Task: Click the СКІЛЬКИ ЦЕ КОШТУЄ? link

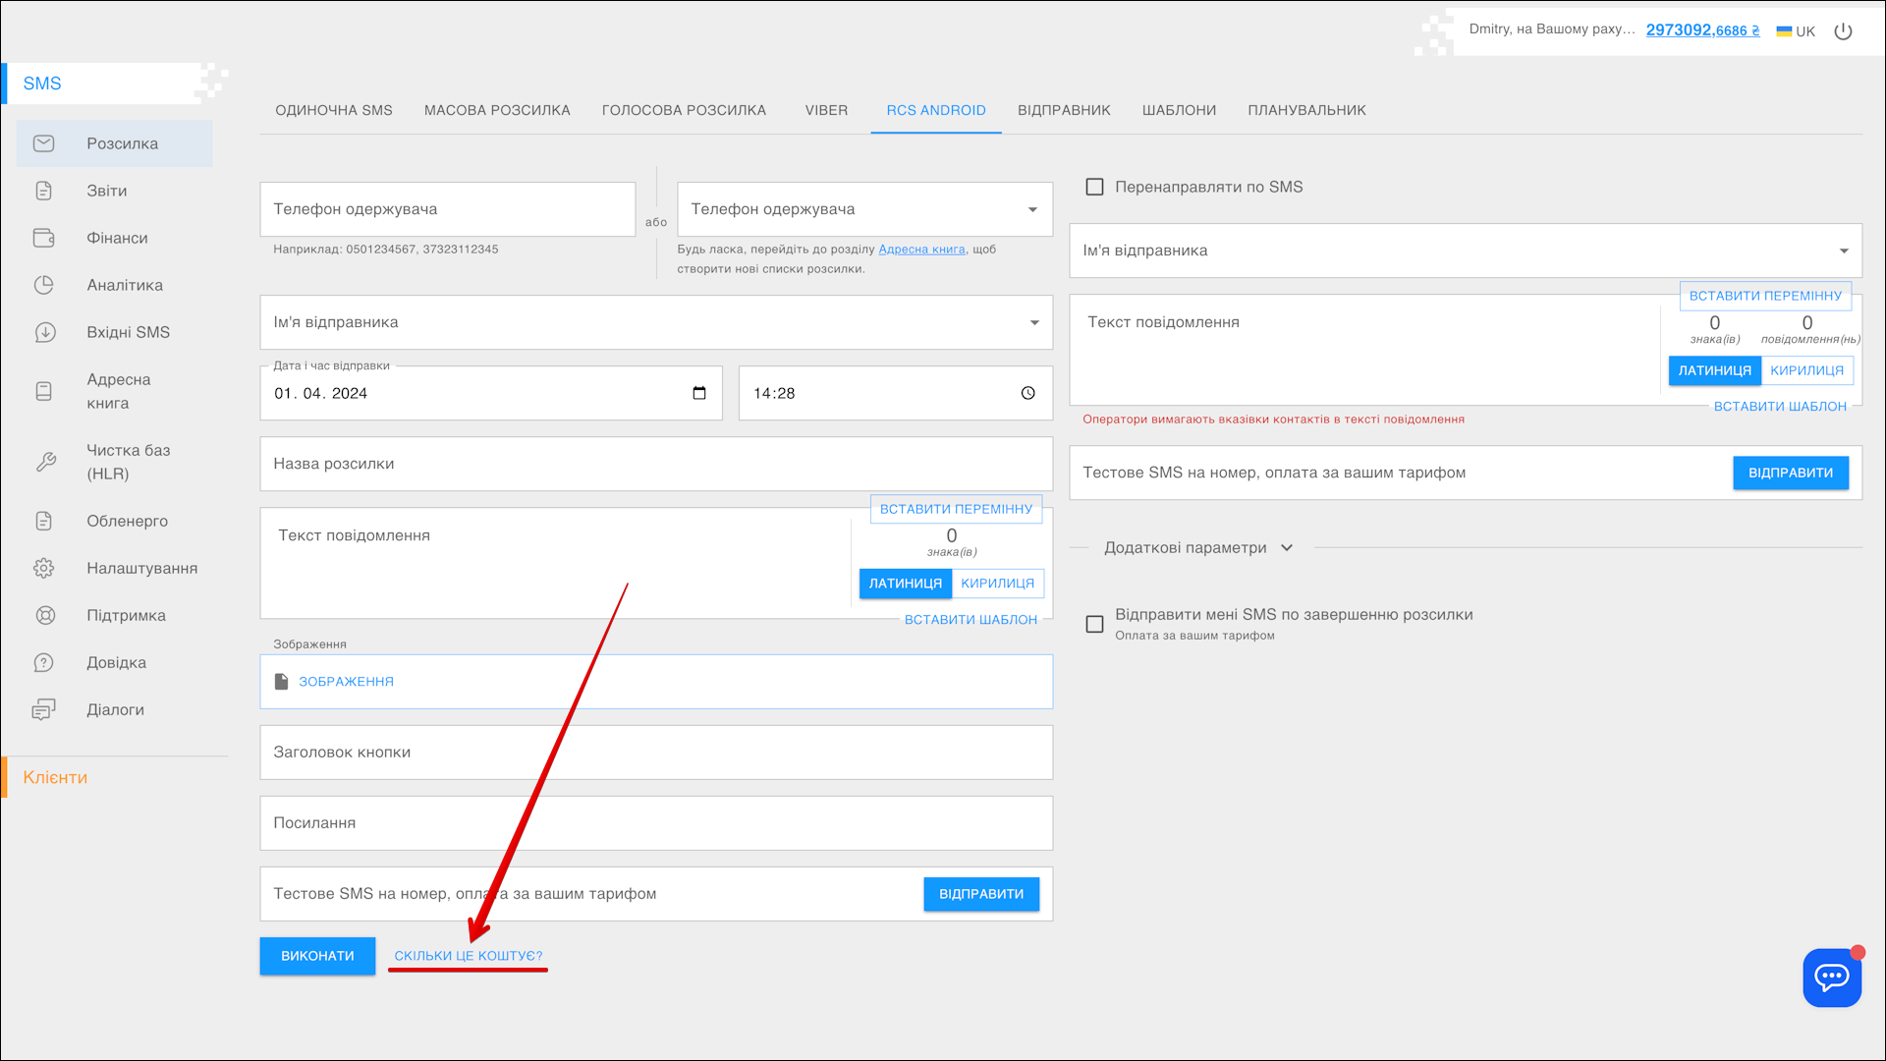Action: tap(468, 955)
